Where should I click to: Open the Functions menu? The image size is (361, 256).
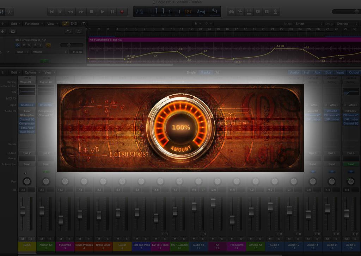point(33,24)
